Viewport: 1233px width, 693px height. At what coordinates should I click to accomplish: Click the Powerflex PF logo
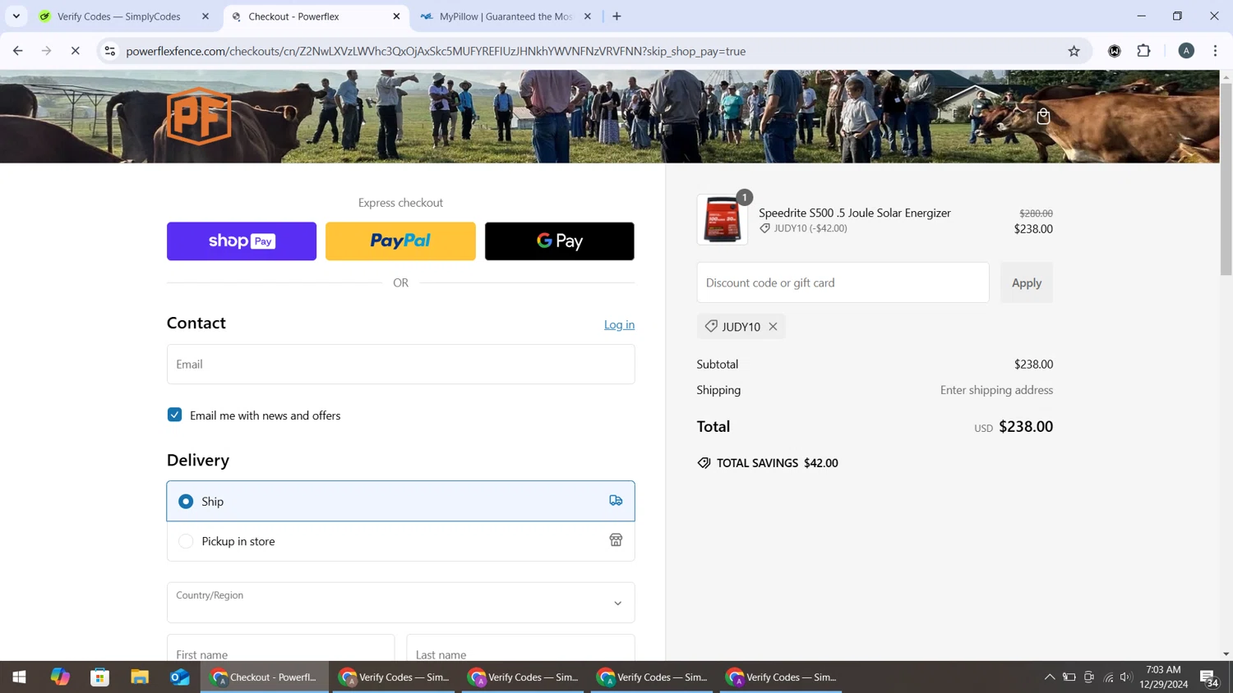click(199, 116)
